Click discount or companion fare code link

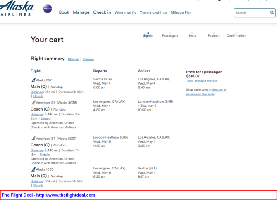point(206,92)
